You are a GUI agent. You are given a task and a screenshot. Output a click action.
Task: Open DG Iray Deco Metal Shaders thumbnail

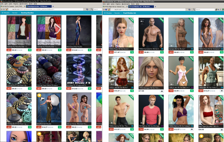coord(49,70)
